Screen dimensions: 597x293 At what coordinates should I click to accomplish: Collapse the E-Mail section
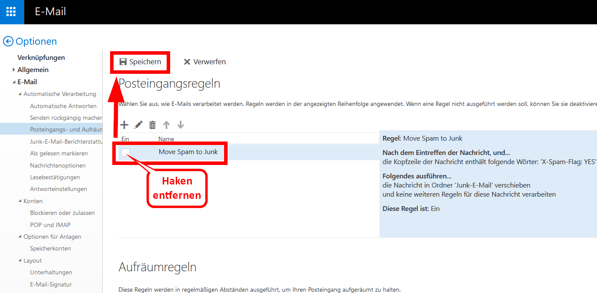coord(14,82)
